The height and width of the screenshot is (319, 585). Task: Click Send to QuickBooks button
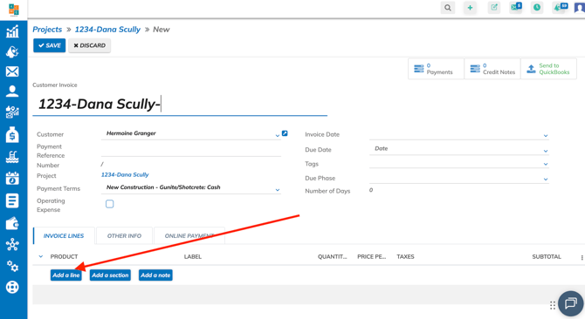(548, 69)
